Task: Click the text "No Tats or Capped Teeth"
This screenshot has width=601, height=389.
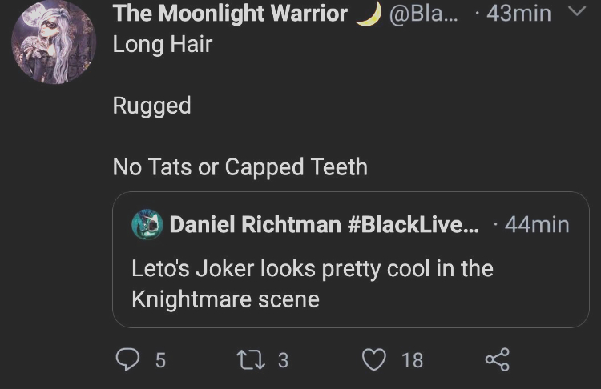Action: pos(240,167)
